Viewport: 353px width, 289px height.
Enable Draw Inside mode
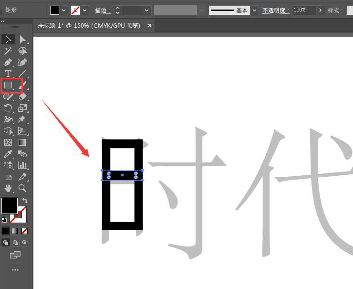tap(24, 243)
